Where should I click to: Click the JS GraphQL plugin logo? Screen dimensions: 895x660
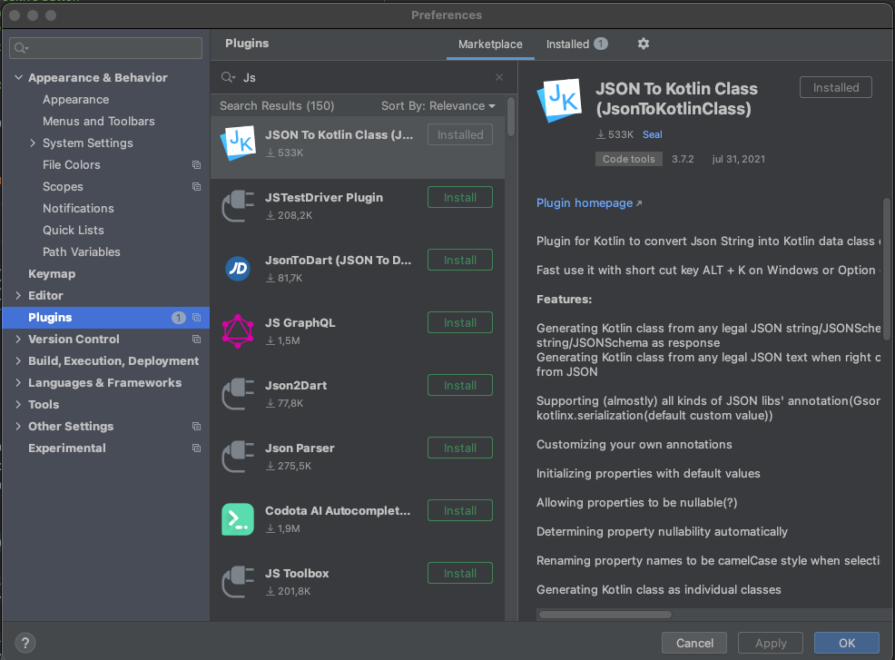point(237,330)
